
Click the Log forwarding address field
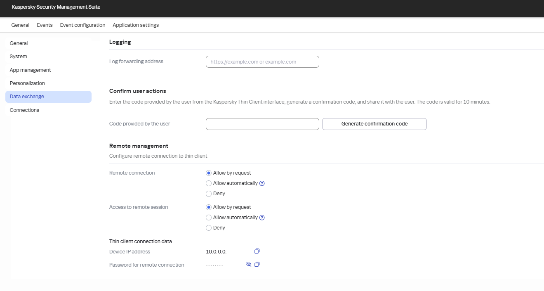click(262, 61)
